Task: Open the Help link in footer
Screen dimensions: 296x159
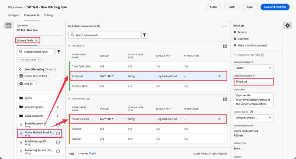Action: (71, 153)
